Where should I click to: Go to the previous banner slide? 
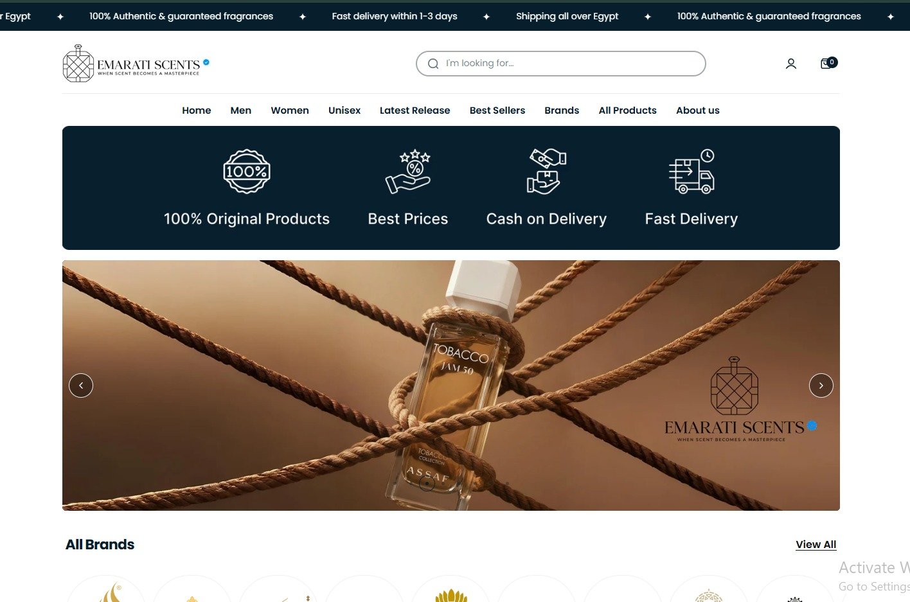tap(81, 385)
